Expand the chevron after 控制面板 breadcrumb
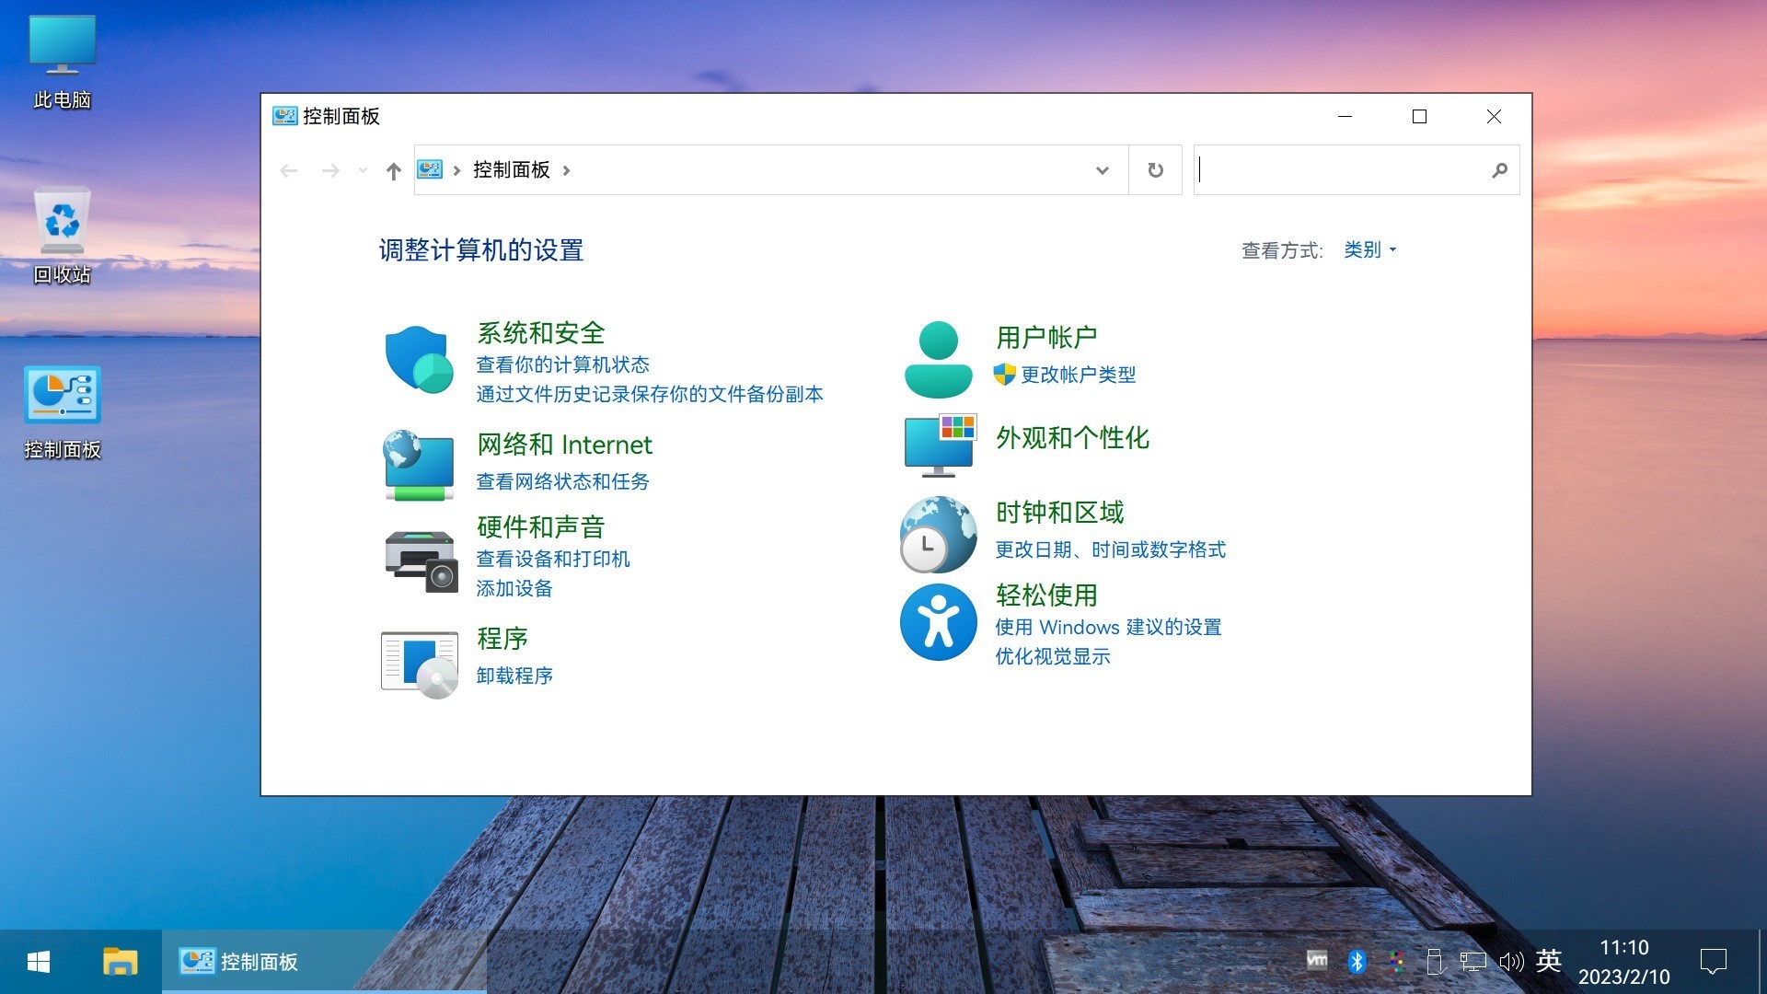Screen dimensions: 1767x994 (566, 170)
